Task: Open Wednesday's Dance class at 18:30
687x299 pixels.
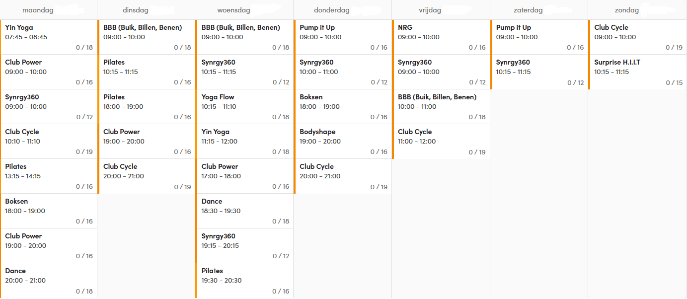Action: (244, 211)
